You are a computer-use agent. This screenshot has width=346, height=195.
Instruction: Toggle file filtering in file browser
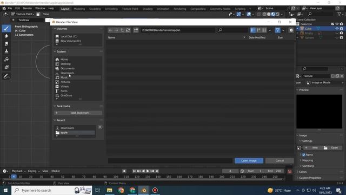[277, 30]
